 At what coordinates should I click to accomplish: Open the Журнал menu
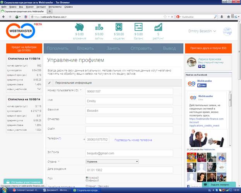[29, 7]
